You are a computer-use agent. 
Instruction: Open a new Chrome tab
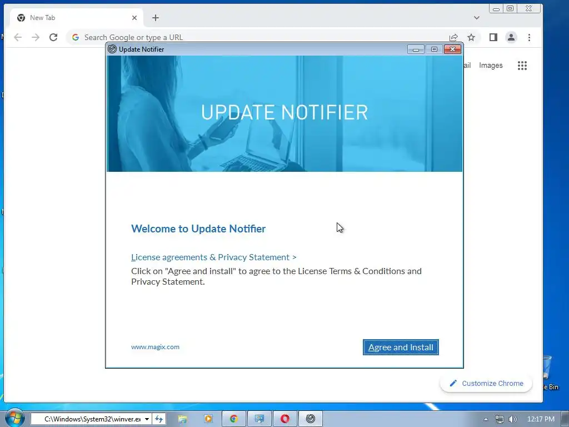point(156,18)
